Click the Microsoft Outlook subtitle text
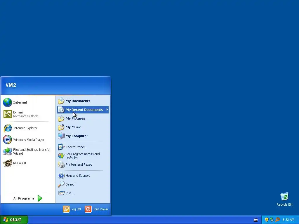This screenshot has width=299, height=224. pyautogui.click(x=26, y=116)
